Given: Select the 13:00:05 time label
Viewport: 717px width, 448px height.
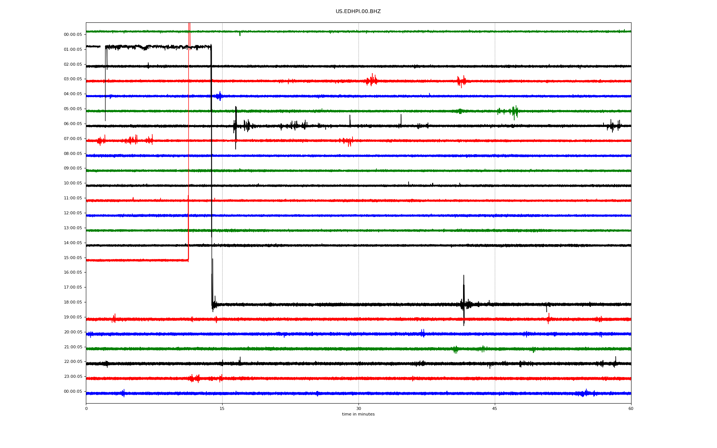Looking at the screenshot, I should [x=73, y=228].
